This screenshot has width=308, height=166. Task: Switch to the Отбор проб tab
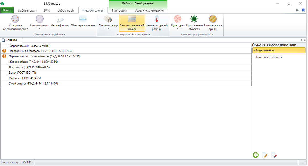coord(66,10)
